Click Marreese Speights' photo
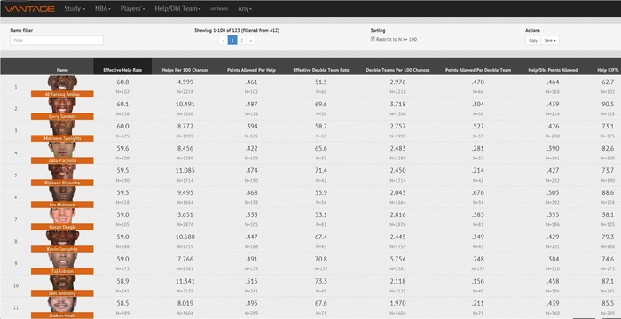 coord(62,128)
